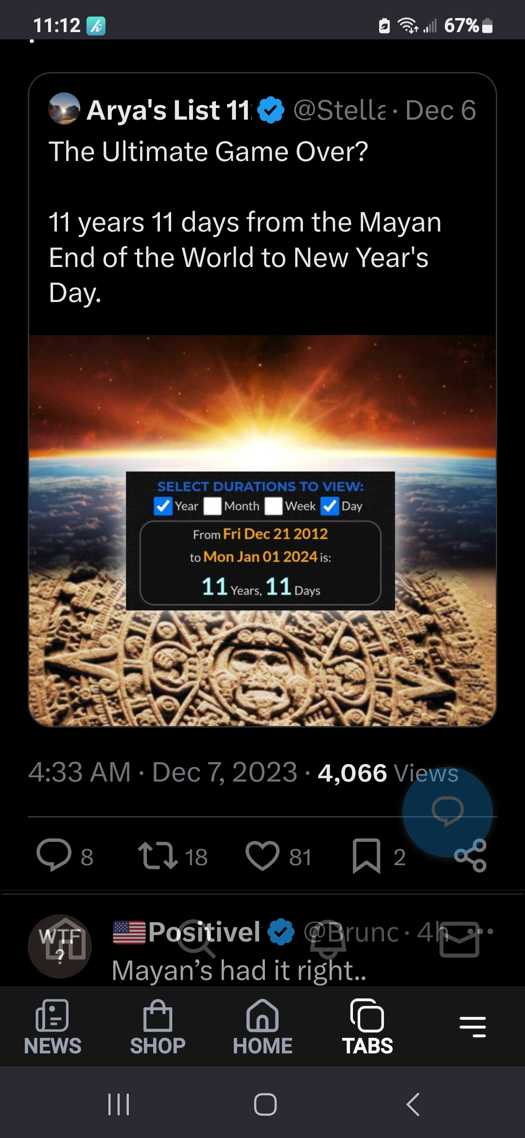Tap the reply speech bubble icon
Image resolution: width=525 pixels, height=1138 pixels.
coord(54,855)
